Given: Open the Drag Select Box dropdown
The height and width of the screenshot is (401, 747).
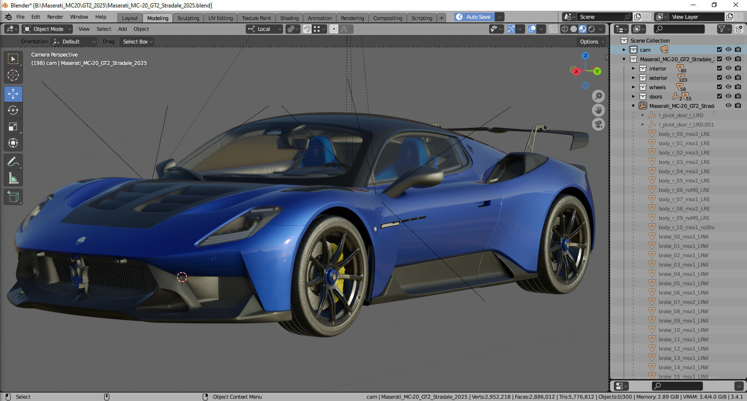Looking at the screenshot, I should pos(137,42).
